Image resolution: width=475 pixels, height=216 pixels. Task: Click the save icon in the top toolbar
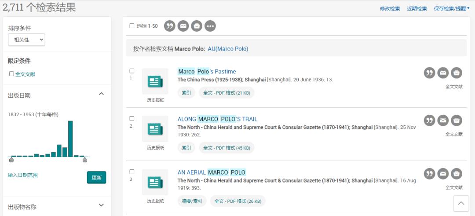click(197, 26)
